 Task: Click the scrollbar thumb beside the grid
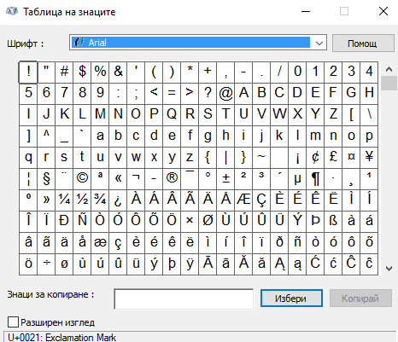coord(389,83)
